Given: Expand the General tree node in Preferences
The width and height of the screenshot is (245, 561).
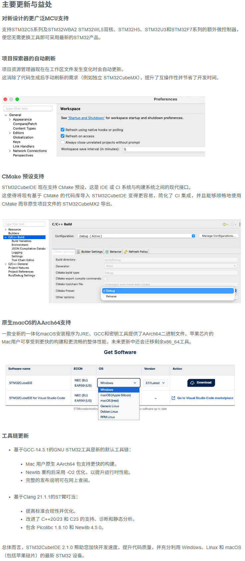Looking at the screenshot, I should (x=6, y=115).
